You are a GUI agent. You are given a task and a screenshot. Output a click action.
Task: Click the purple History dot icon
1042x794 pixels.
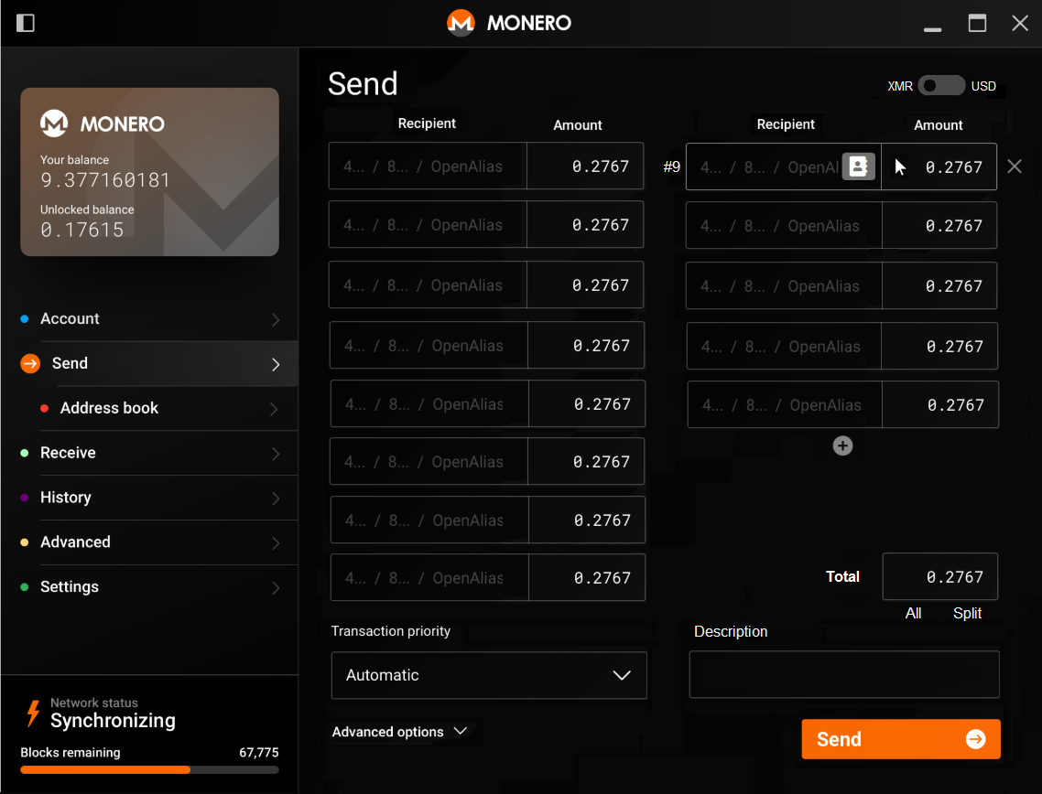click(x=25, y=498)
